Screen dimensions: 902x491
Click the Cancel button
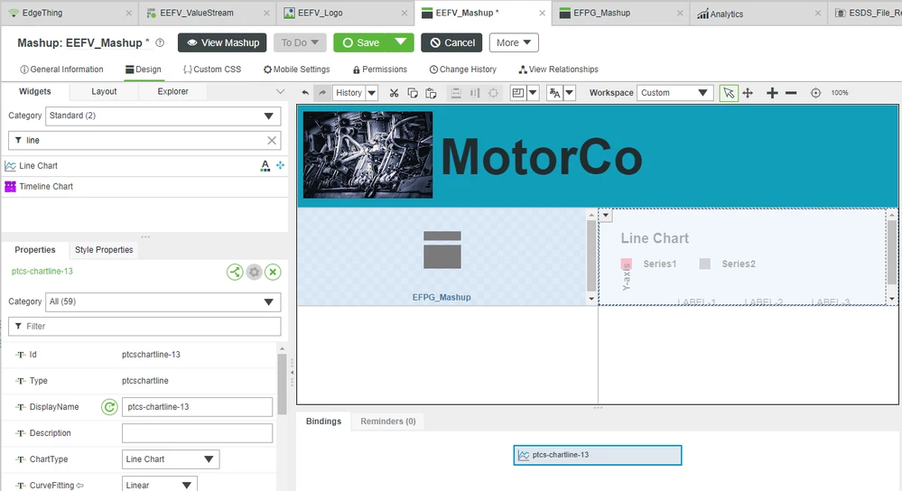[452, 42]
